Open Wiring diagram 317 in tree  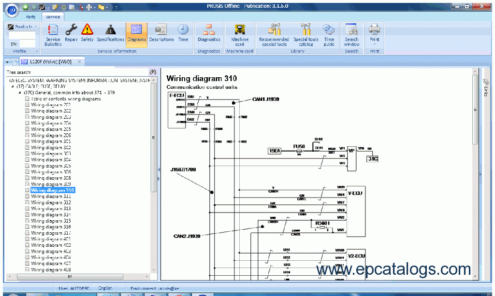pos(51,233)
